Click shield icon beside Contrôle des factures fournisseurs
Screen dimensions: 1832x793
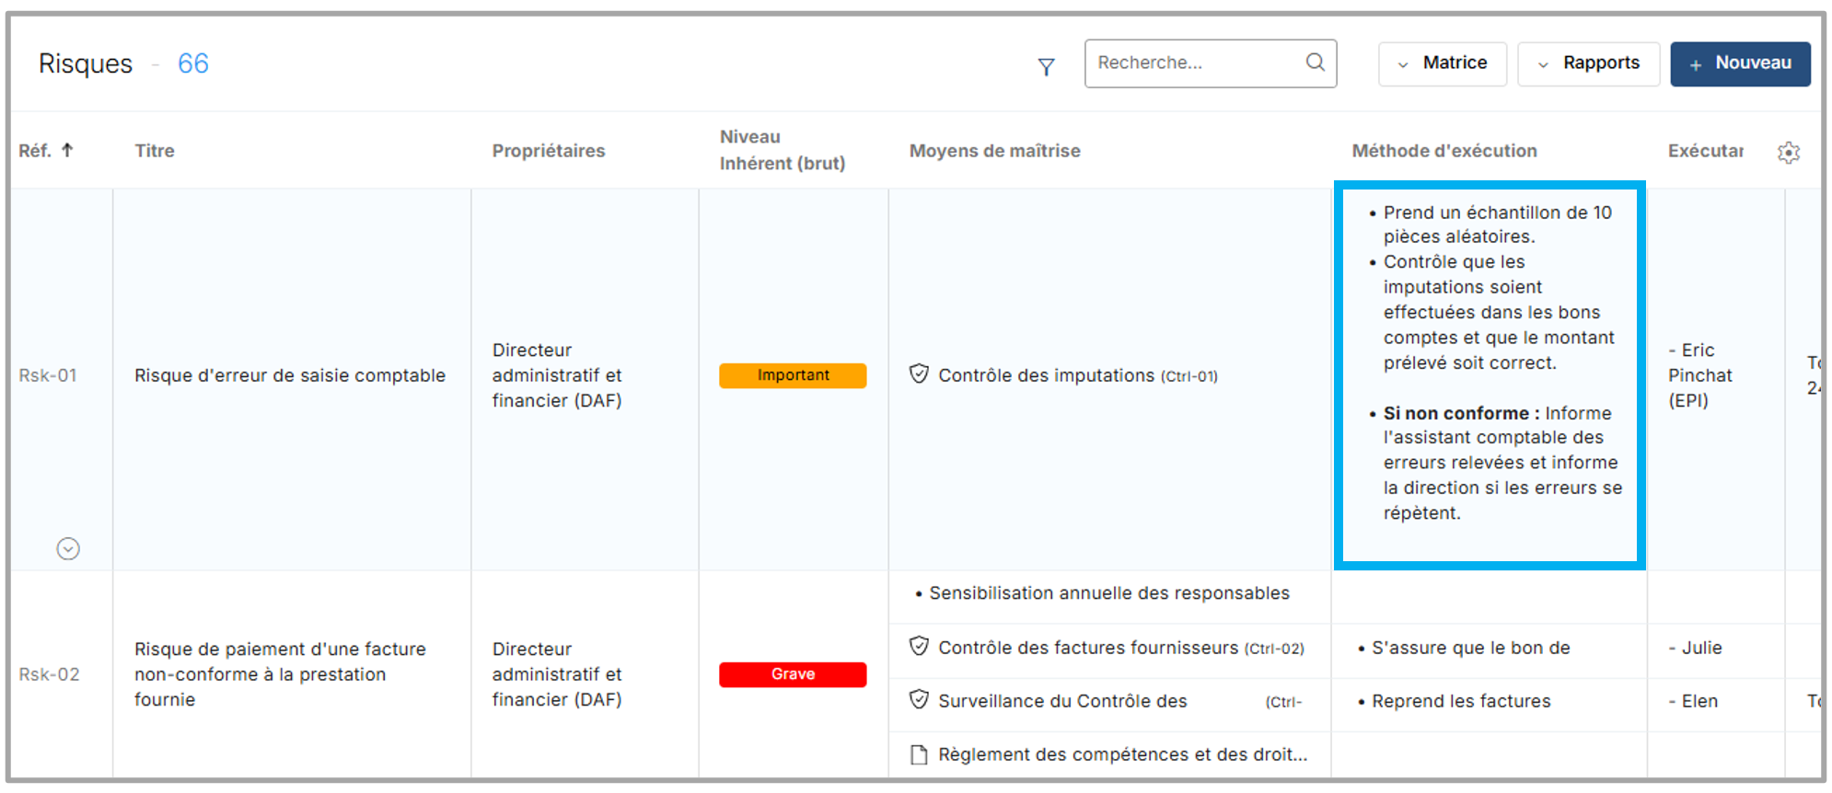click(x=918, y=646)
